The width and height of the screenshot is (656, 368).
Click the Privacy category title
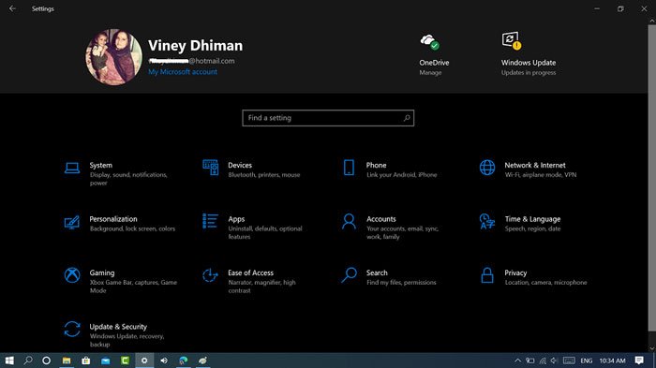point(515,272)
